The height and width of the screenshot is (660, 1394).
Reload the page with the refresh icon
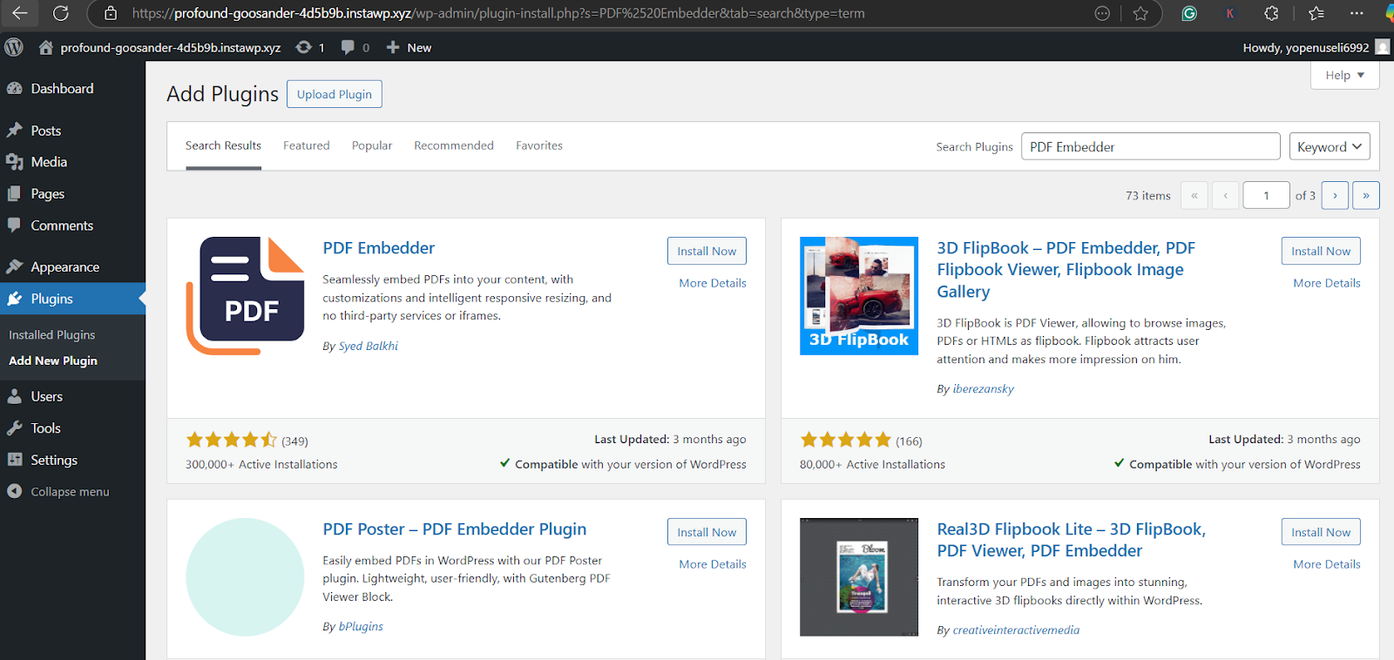[x=61, y=13]
